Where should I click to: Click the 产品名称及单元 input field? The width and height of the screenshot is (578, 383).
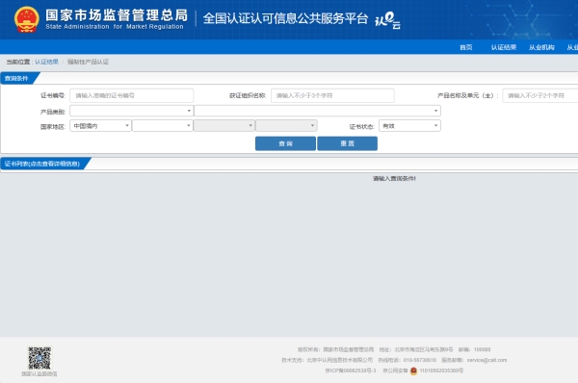540,95
